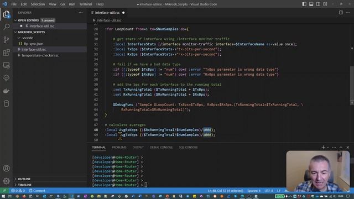Switch to the Output panel tab
Screen dimensions: 354x199
coord(138,148)
